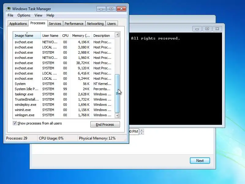Select svchost.exe using 3,080 K memory
Image resolution: width=245 pixels, height=184 pixels.
point(64,47)
